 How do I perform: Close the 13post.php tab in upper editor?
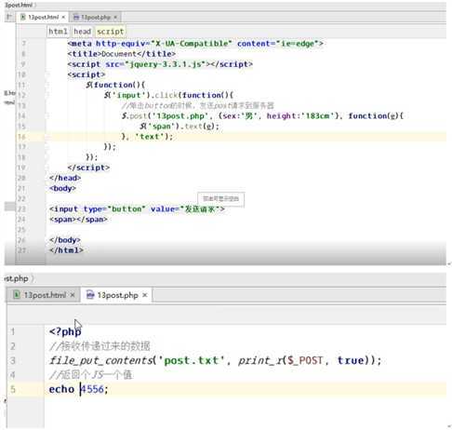pos(115,17)
